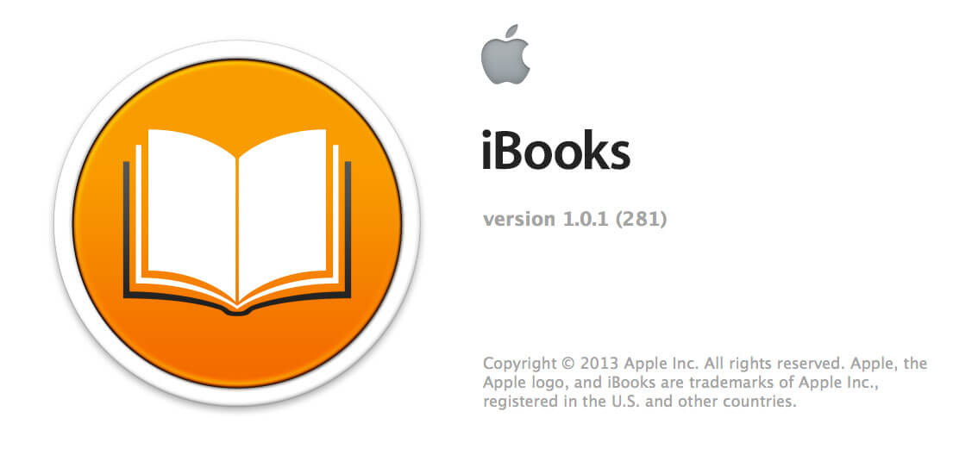Click the white outer ring of iBooks icon
This screenshot has height=455, width=978.
237,49
